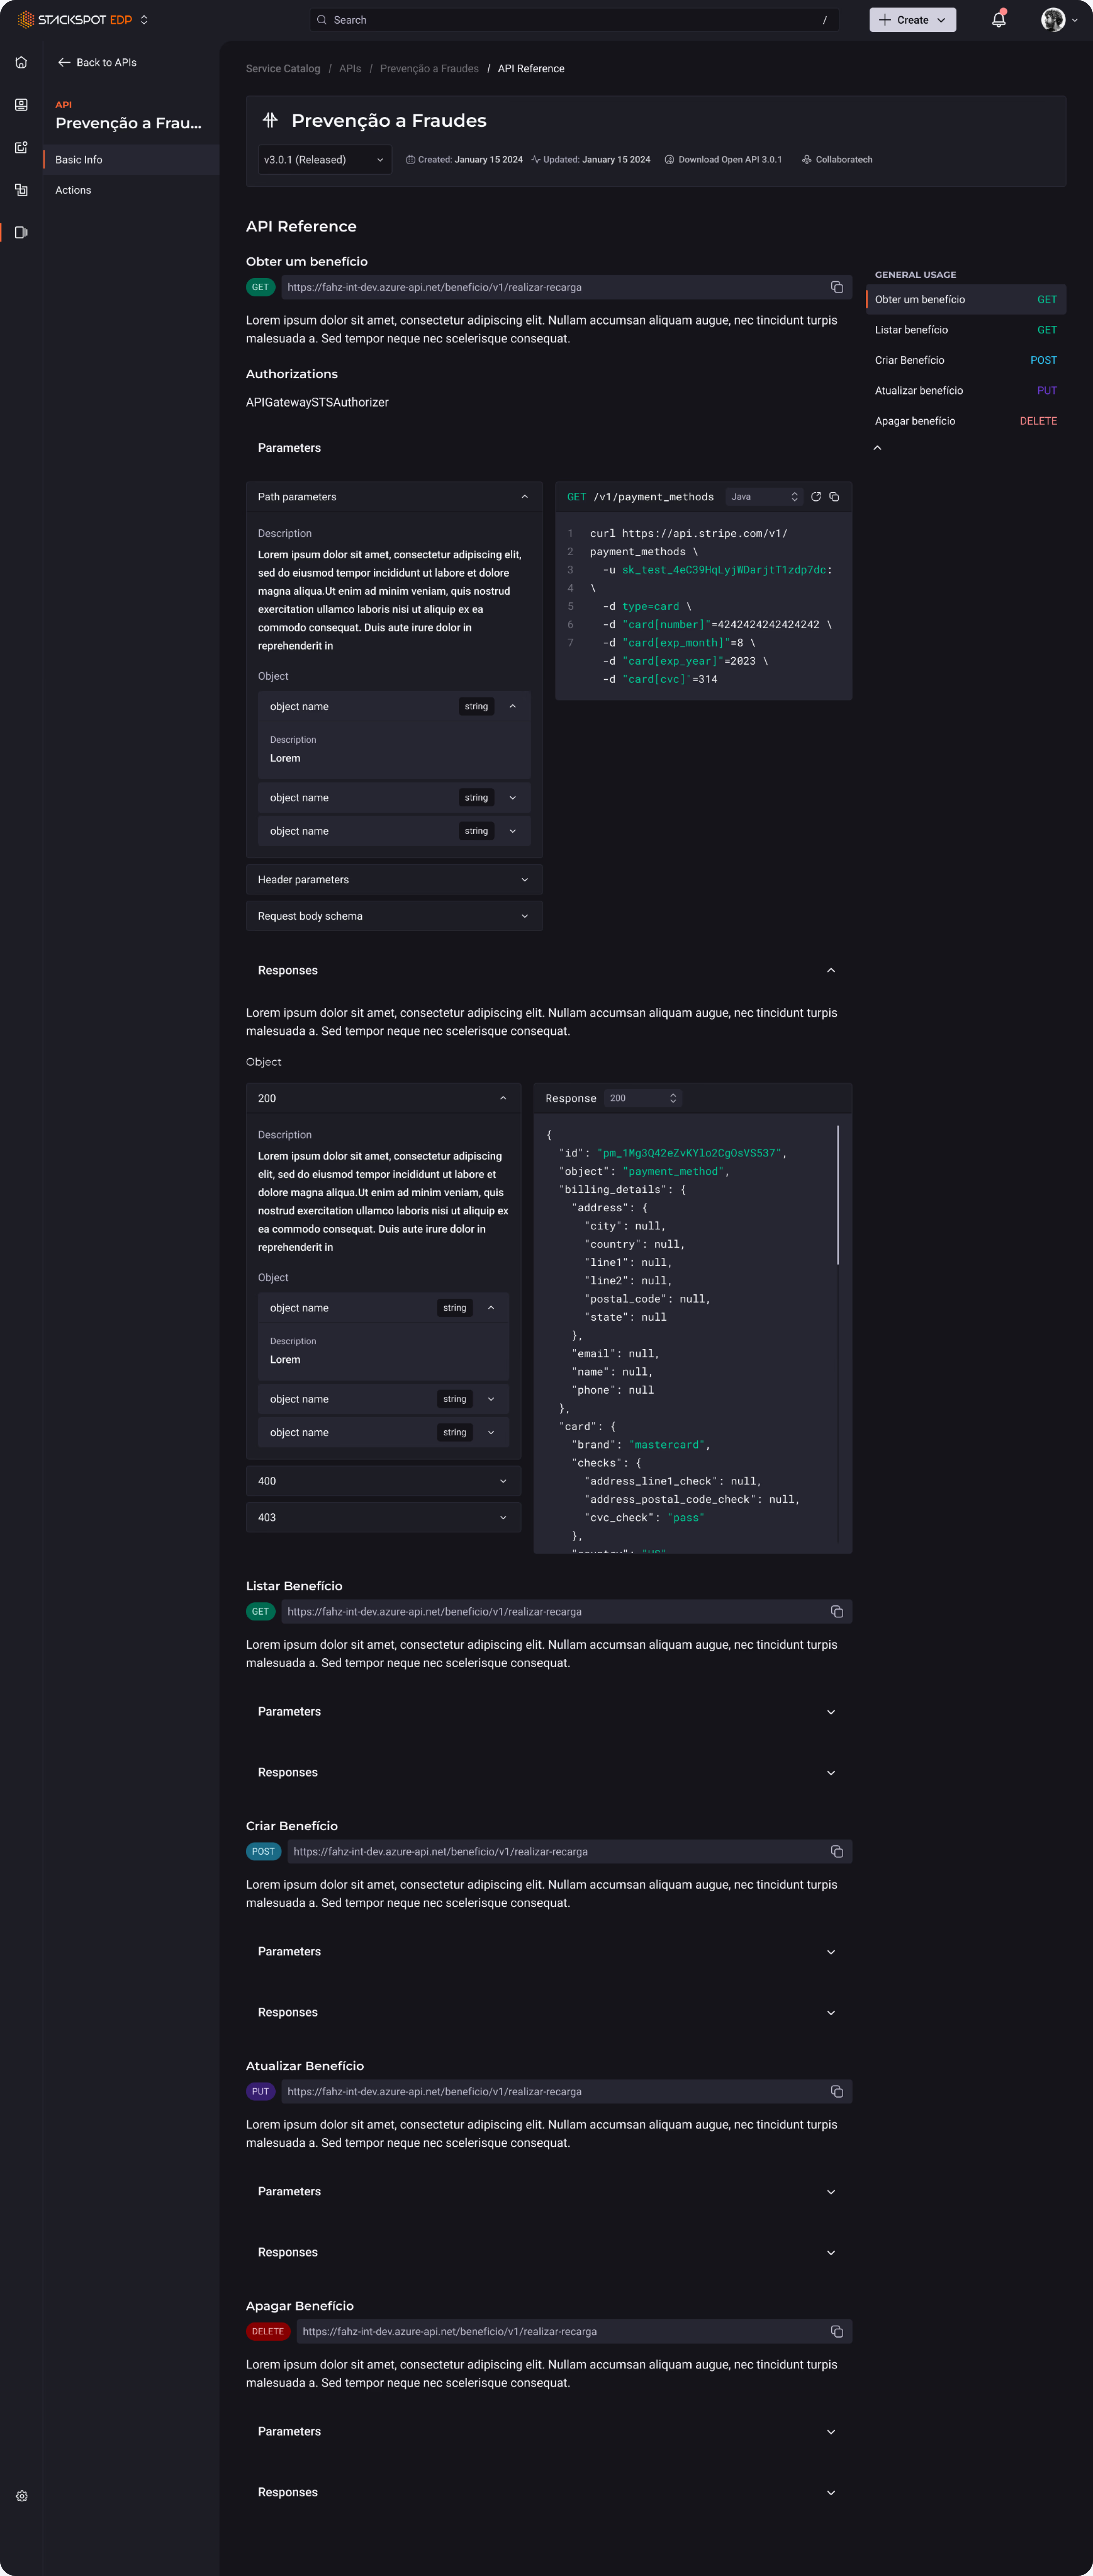Screen dimensions: 1093x2576
Task: Jump to Criar Benefício POST entry
Action: pyautogui.click(x=966, y=360)
